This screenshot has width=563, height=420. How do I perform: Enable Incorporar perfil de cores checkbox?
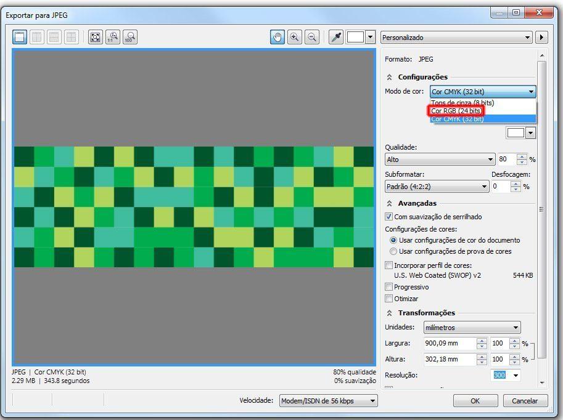point(388,265)
